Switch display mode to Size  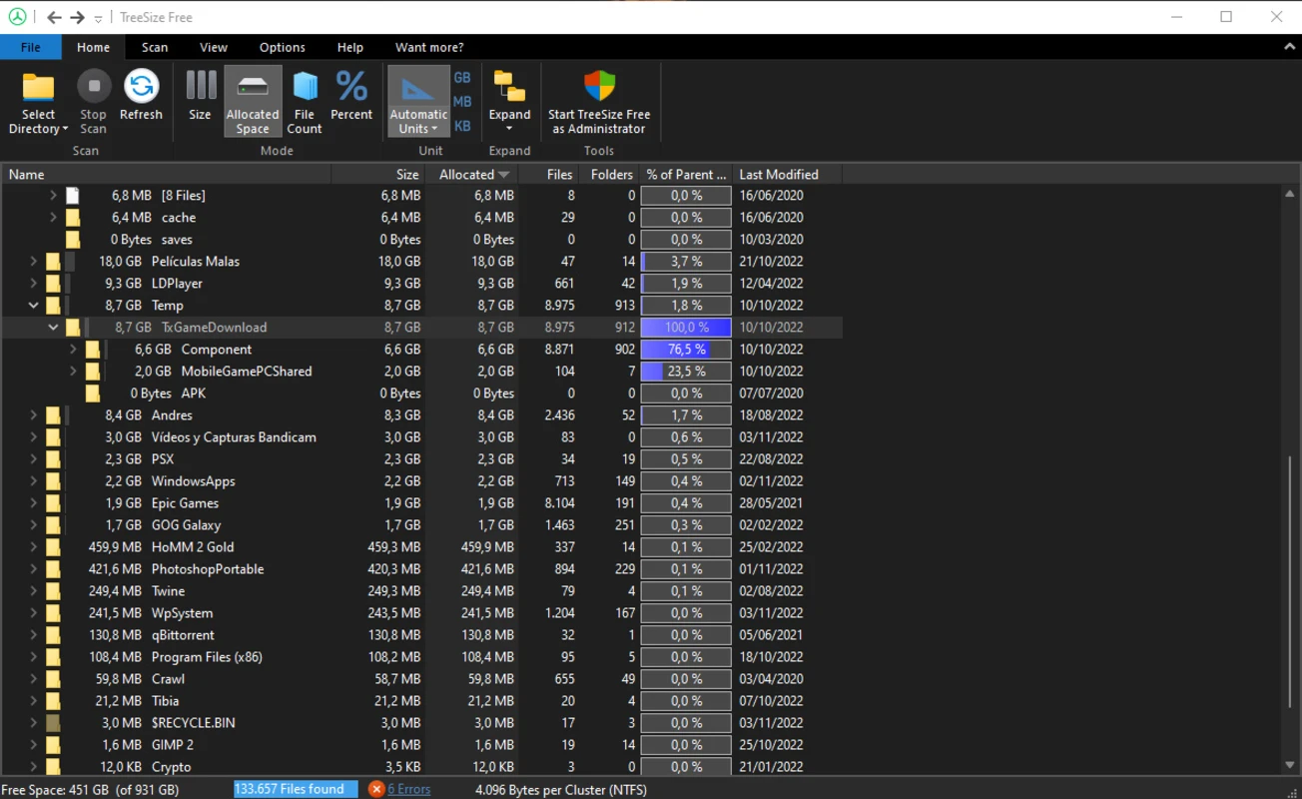pos(200,100)
